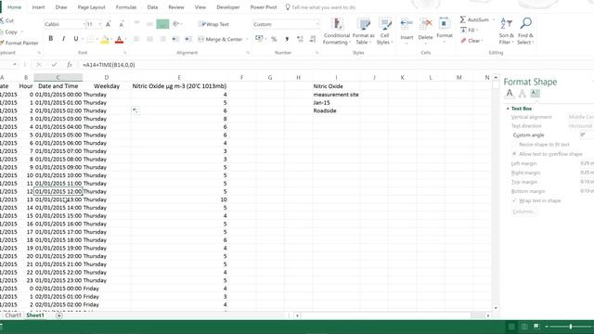
Task: Open the Font name dropdown
Action: click(x=84, y=24)
